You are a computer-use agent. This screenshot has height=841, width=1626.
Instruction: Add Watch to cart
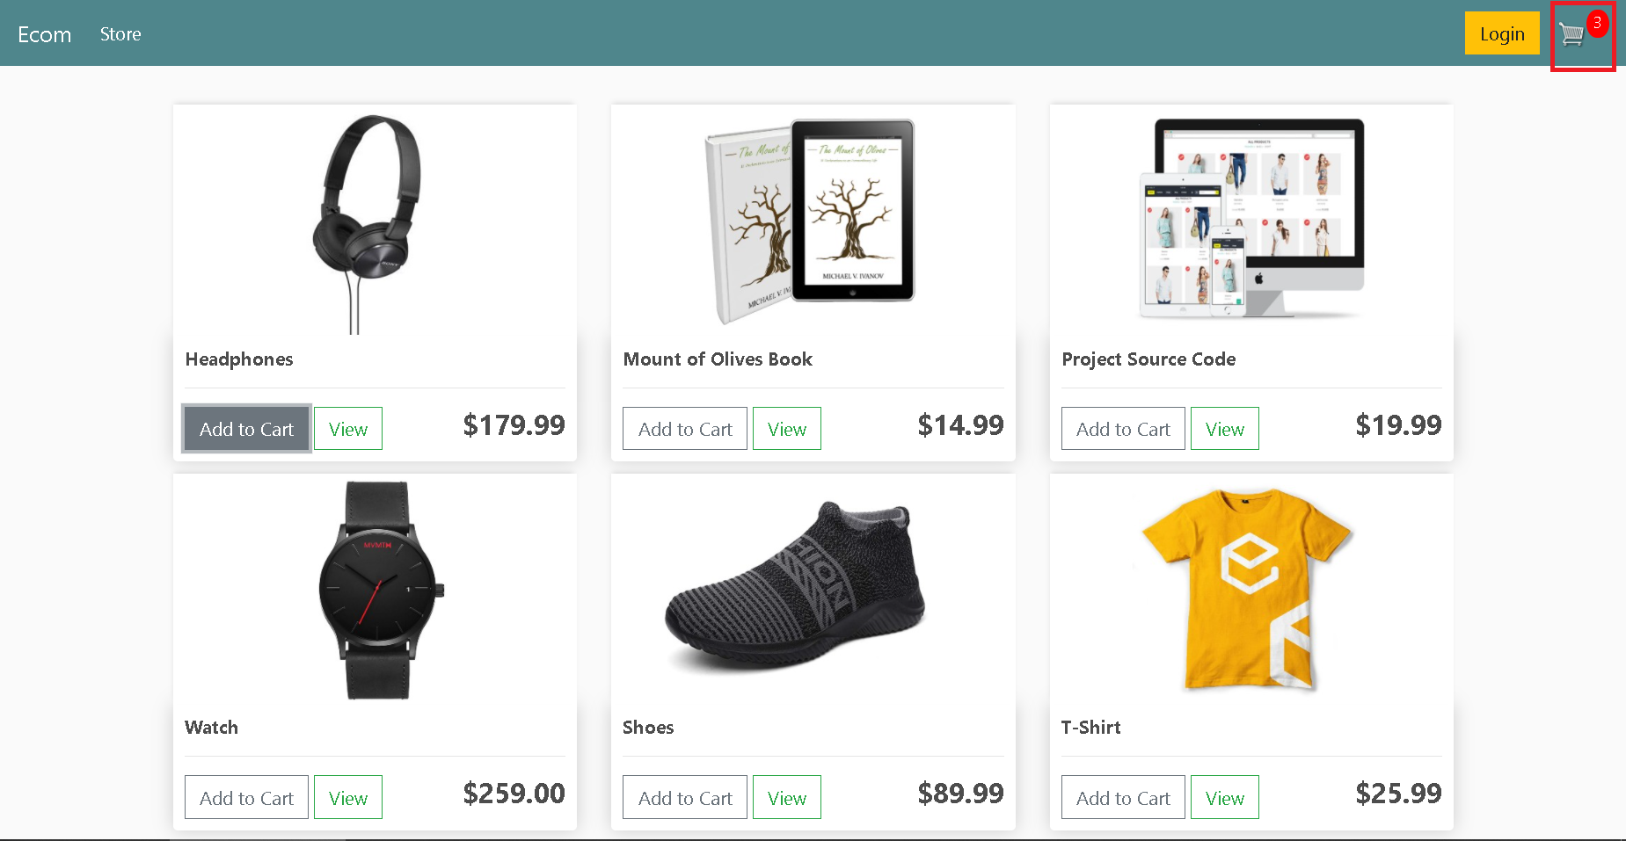246,797
